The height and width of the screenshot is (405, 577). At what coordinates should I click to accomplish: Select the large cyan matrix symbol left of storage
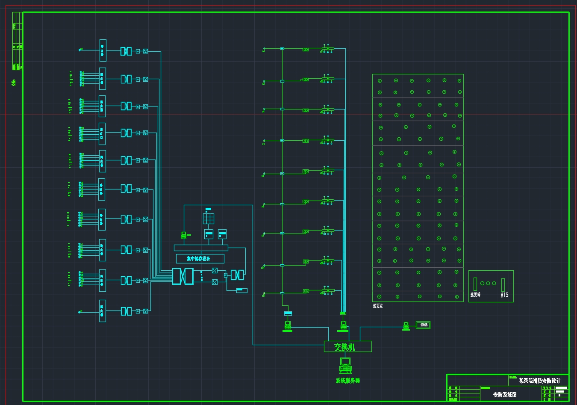pyautogui.click(x=183, y=276)
